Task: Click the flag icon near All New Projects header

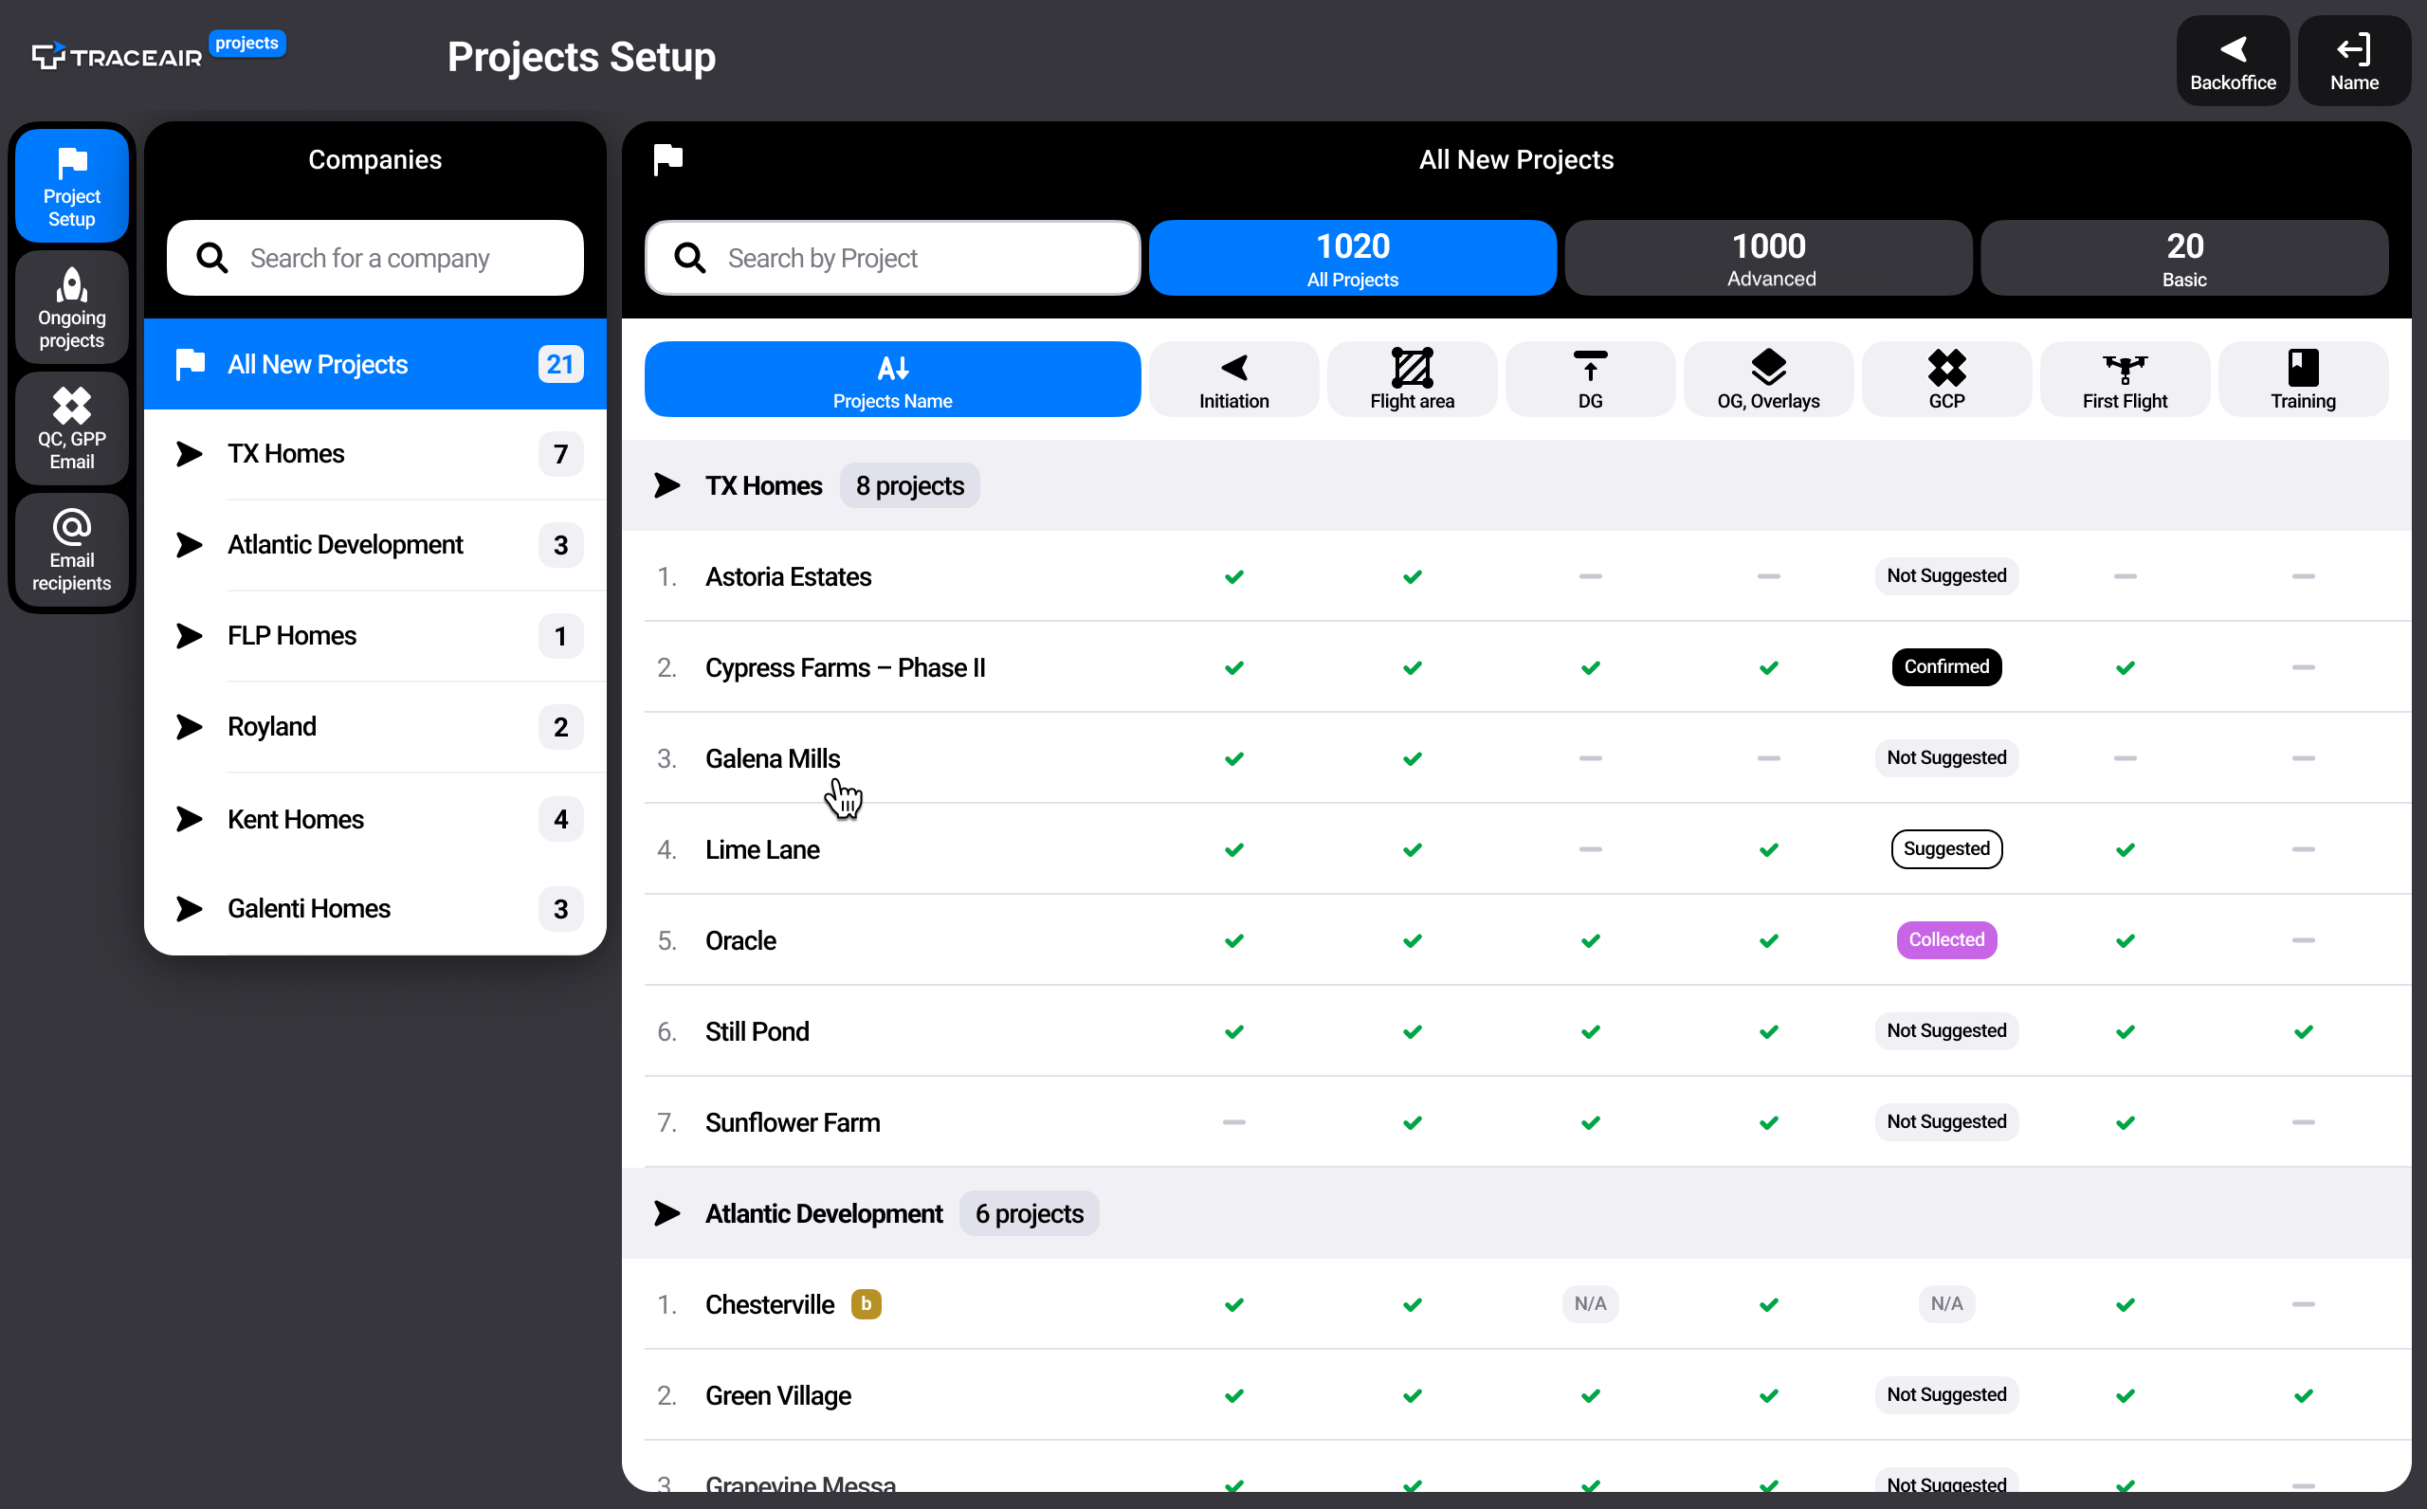Action: [x=666, y=158]
